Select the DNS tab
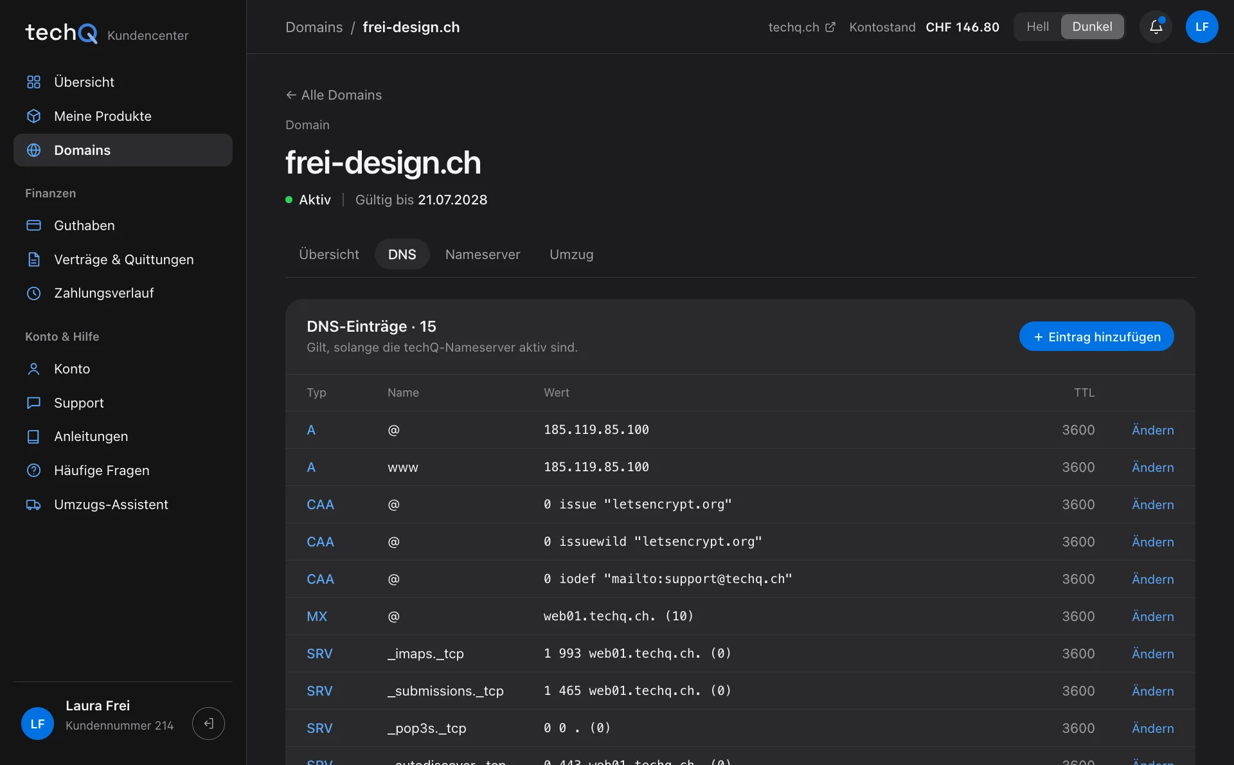This screenshot has height=765, width=1234. click(x=402, y=255)
